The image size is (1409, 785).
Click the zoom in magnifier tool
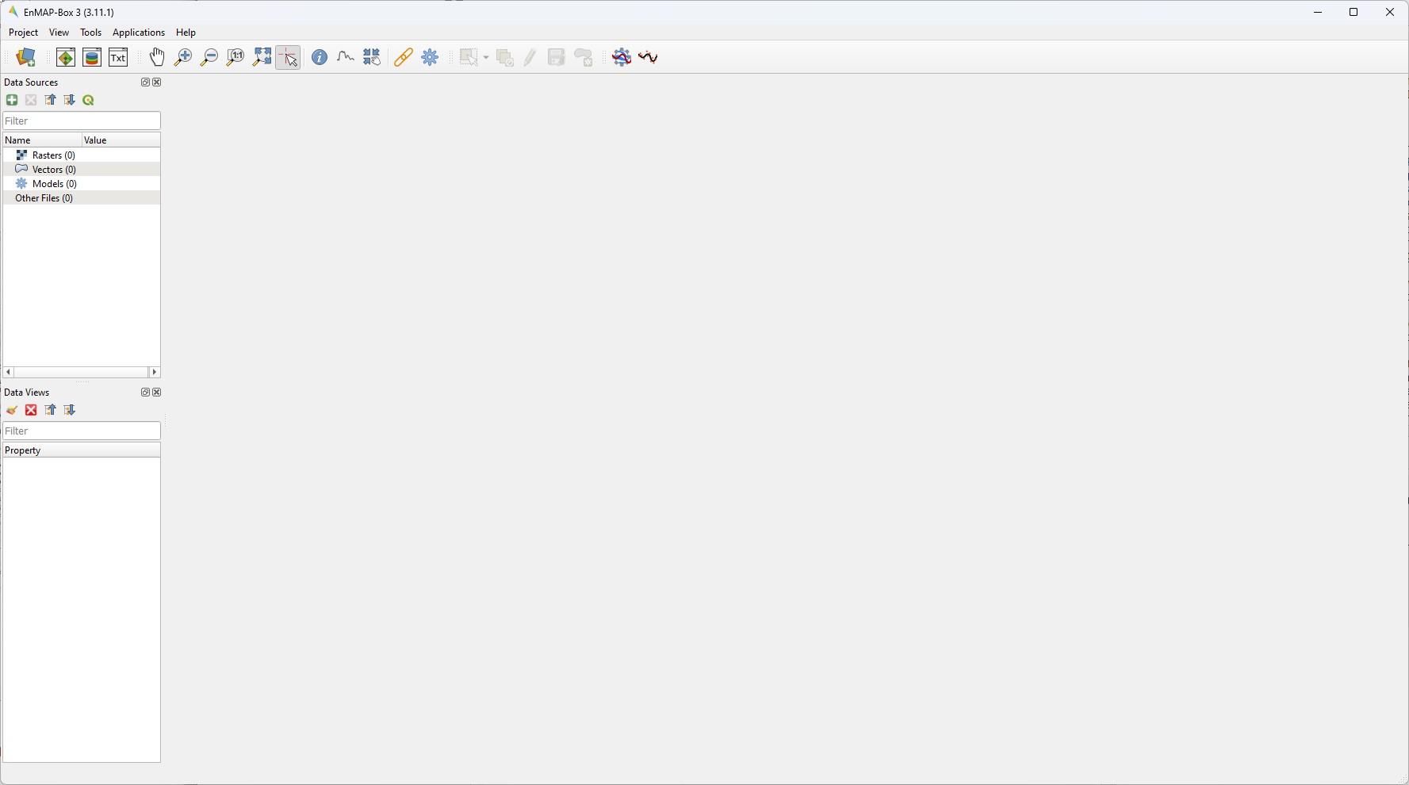coord(183,57)
